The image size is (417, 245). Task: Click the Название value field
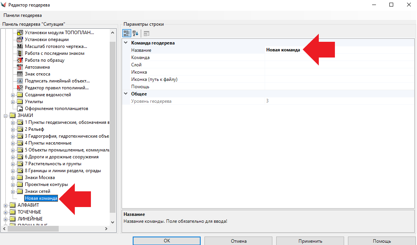[338, 50]
